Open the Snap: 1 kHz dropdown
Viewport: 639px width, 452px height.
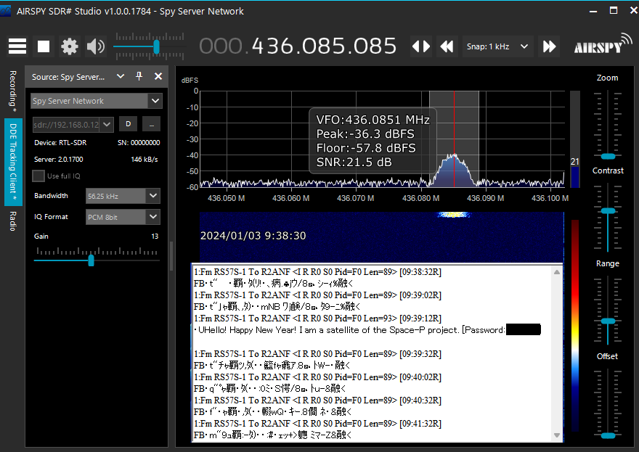click(497, 46)
